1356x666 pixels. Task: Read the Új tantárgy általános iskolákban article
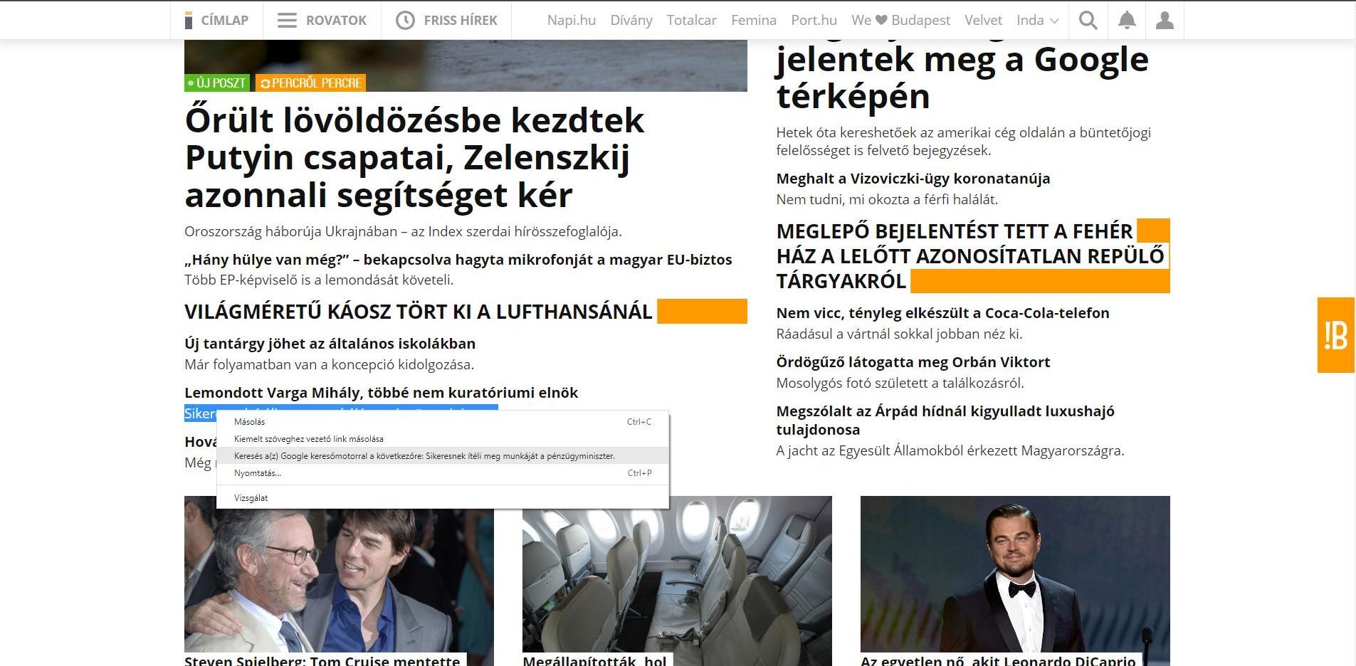[330, 344]
